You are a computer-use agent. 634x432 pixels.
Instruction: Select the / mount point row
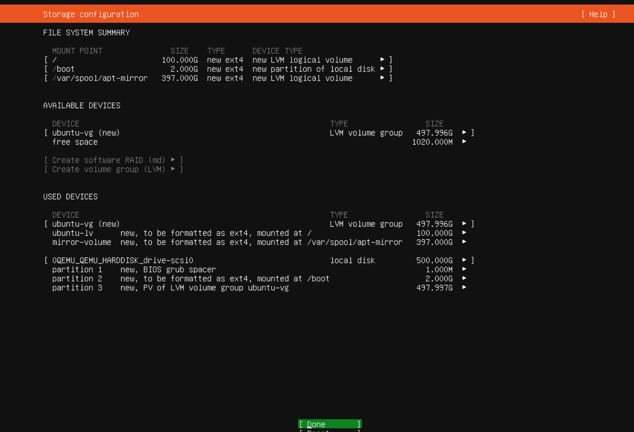point(218,60)
